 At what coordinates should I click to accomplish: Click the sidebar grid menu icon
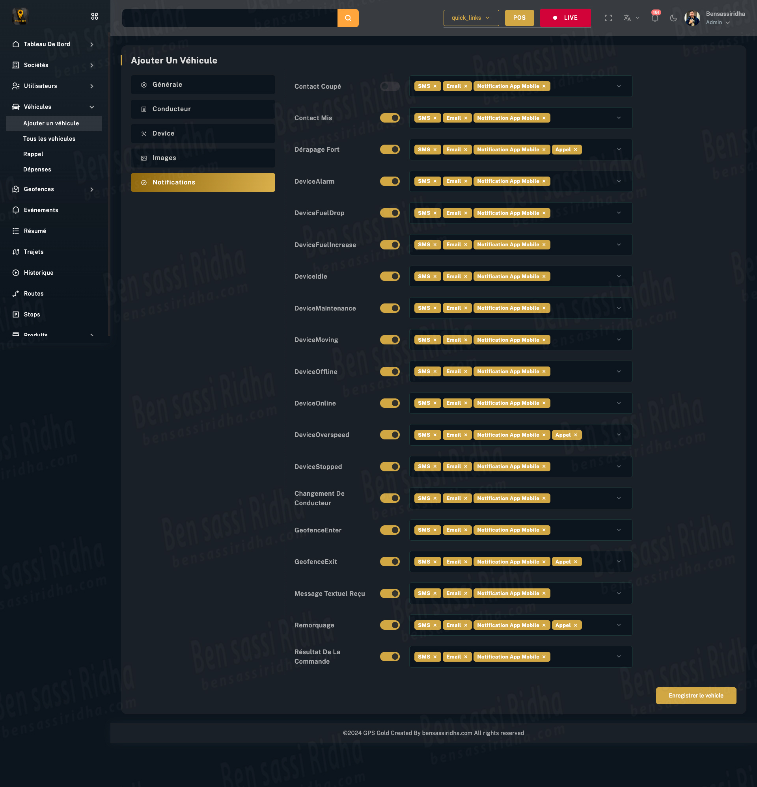94,17
